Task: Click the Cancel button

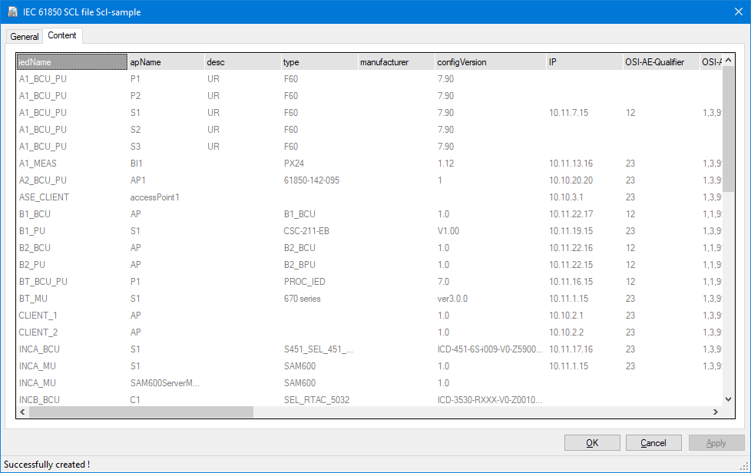Action: click(x=653, y=443)
